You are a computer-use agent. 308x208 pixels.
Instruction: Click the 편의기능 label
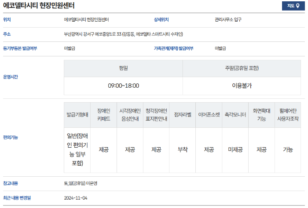[x=11, y=137]
